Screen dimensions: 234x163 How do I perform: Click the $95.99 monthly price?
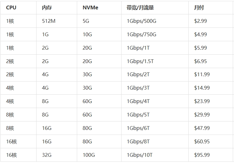point(202,155)
